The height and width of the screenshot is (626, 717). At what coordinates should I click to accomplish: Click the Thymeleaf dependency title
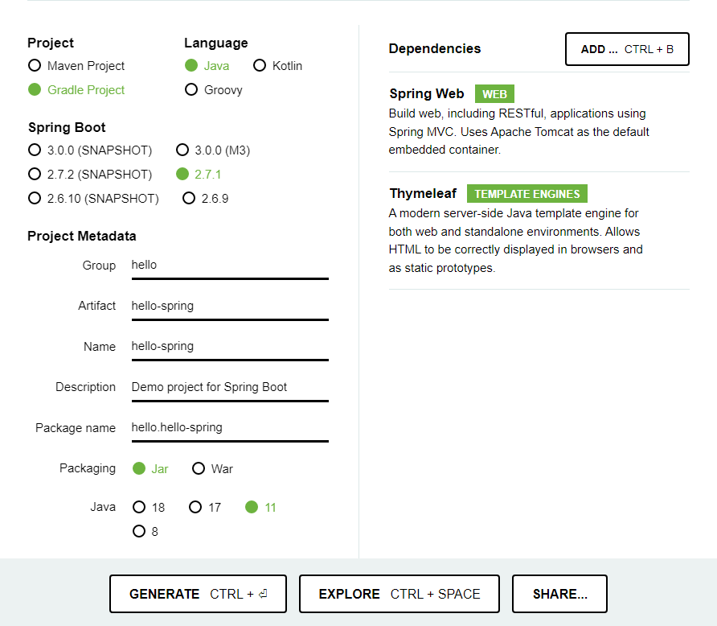point(423,194)
